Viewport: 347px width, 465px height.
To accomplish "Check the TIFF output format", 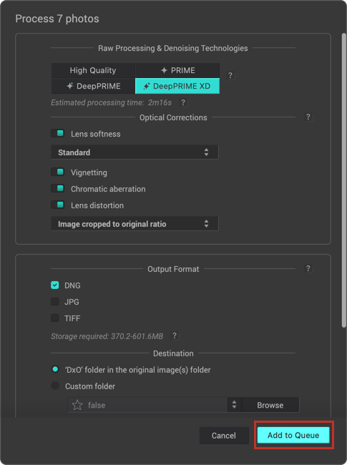I will coord(55,318).
